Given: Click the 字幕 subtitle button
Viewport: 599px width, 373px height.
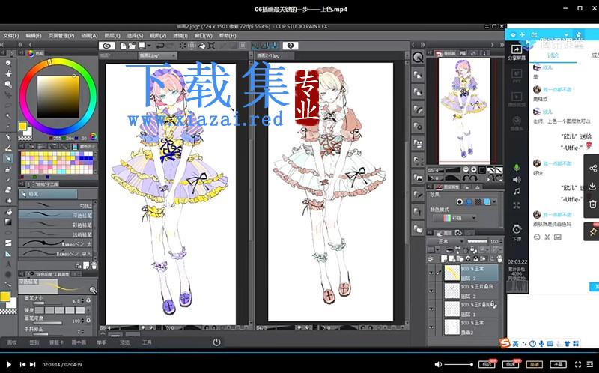Looking at the screenshot, I should coord(558,364).
